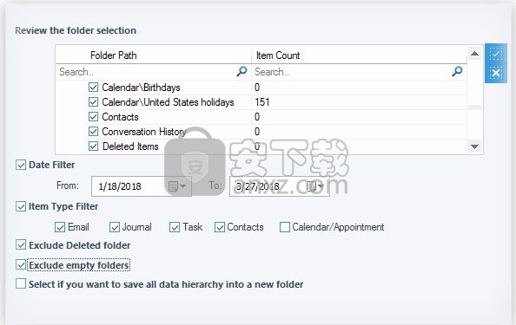The image size is (516, 325).
Task: Toggle the Contacts folder row checkbox
Action: [x=94, y=116]
